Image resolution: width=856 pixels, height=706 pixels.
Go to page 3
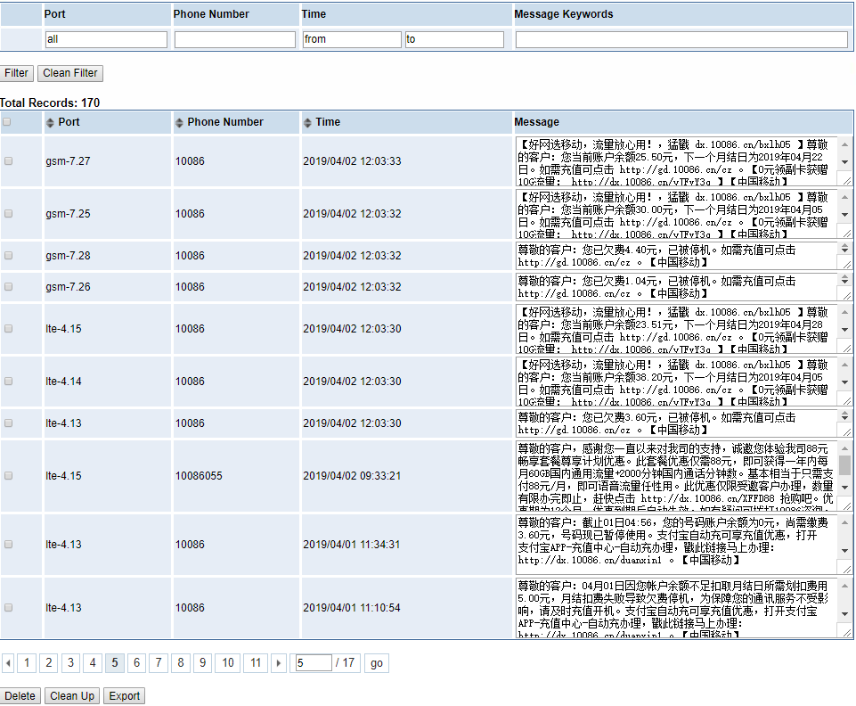[70, 663]
